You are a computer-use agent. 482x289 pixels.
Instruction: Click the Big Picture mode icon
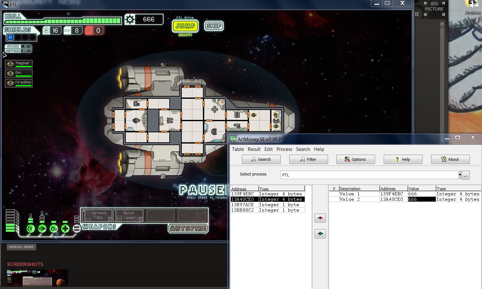(x=434, y=9)
